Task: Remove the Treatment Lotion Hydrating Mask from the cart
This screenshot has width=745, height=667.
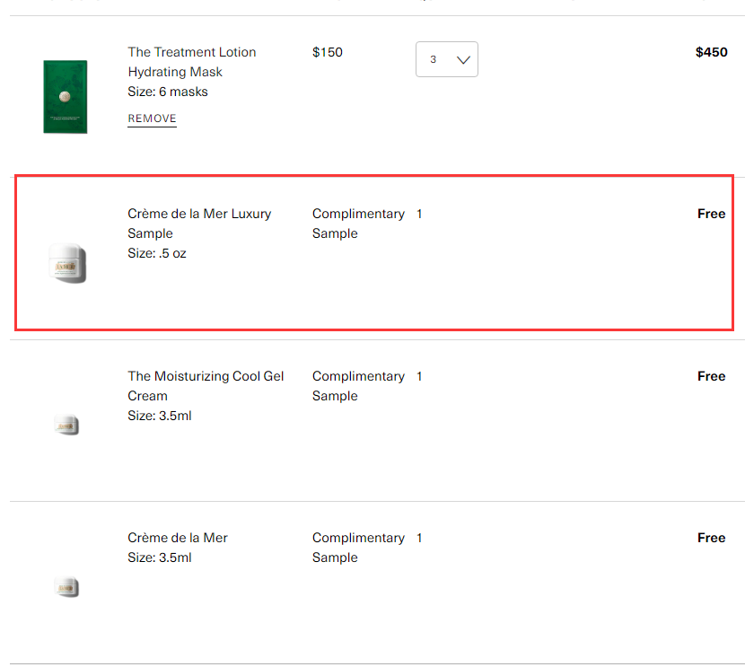Action: (x=152, y=118)
